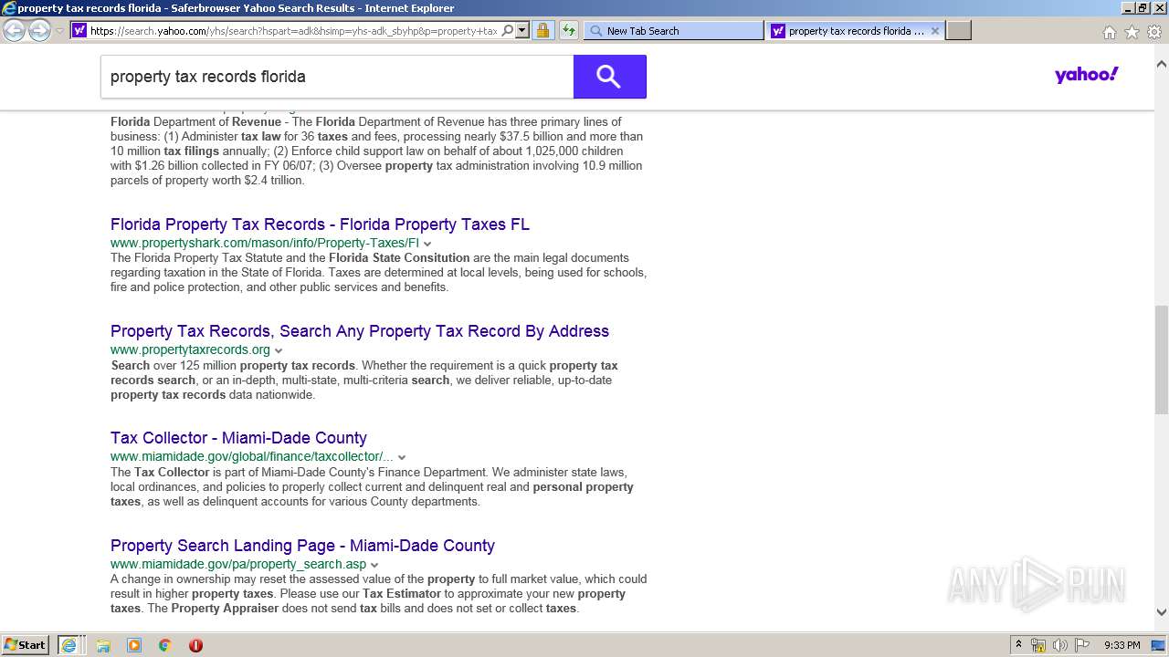Open the recent pages dropdown next to Forward
The height and width of the screenshot is (657, 1169).
point(59,31)
